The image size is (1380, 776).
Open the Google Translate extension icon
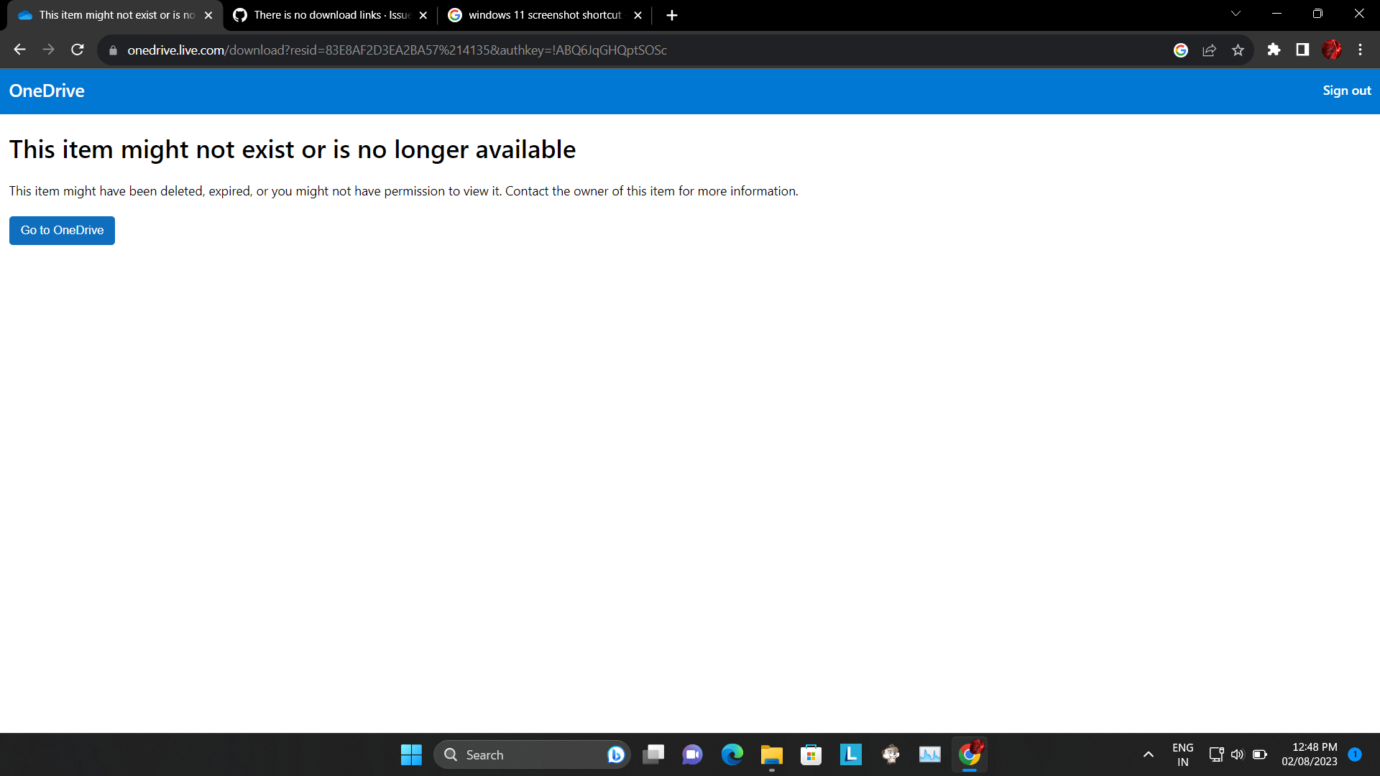pos(1181,50)
